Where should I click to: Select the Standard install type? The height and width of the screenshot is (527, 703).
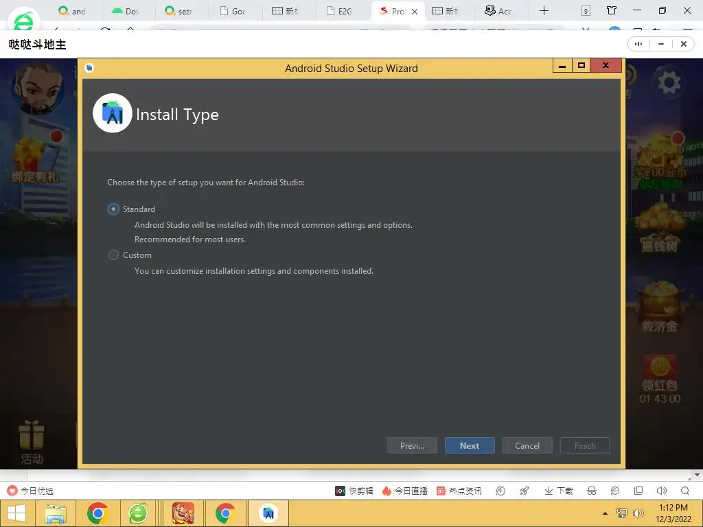(x=113, y=209)
